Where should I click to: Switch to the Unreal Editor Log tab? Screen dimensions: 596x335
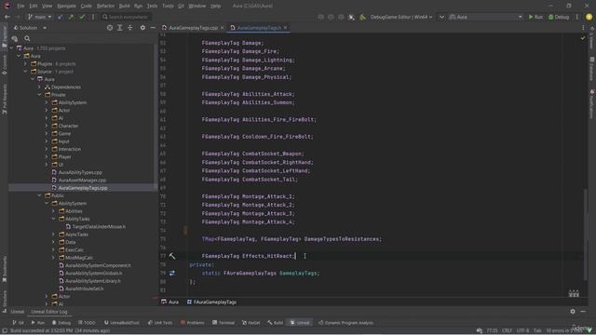(x=49, y=312)
